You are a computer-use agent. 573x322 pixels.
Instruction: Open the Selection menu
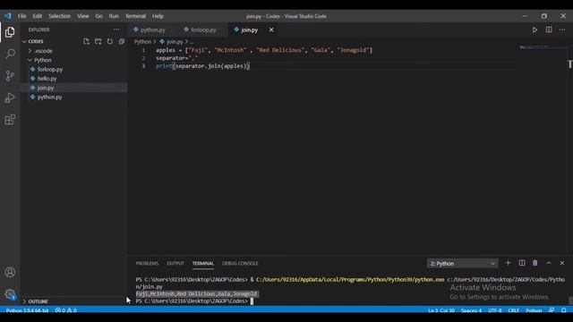[x=60, y=16]
